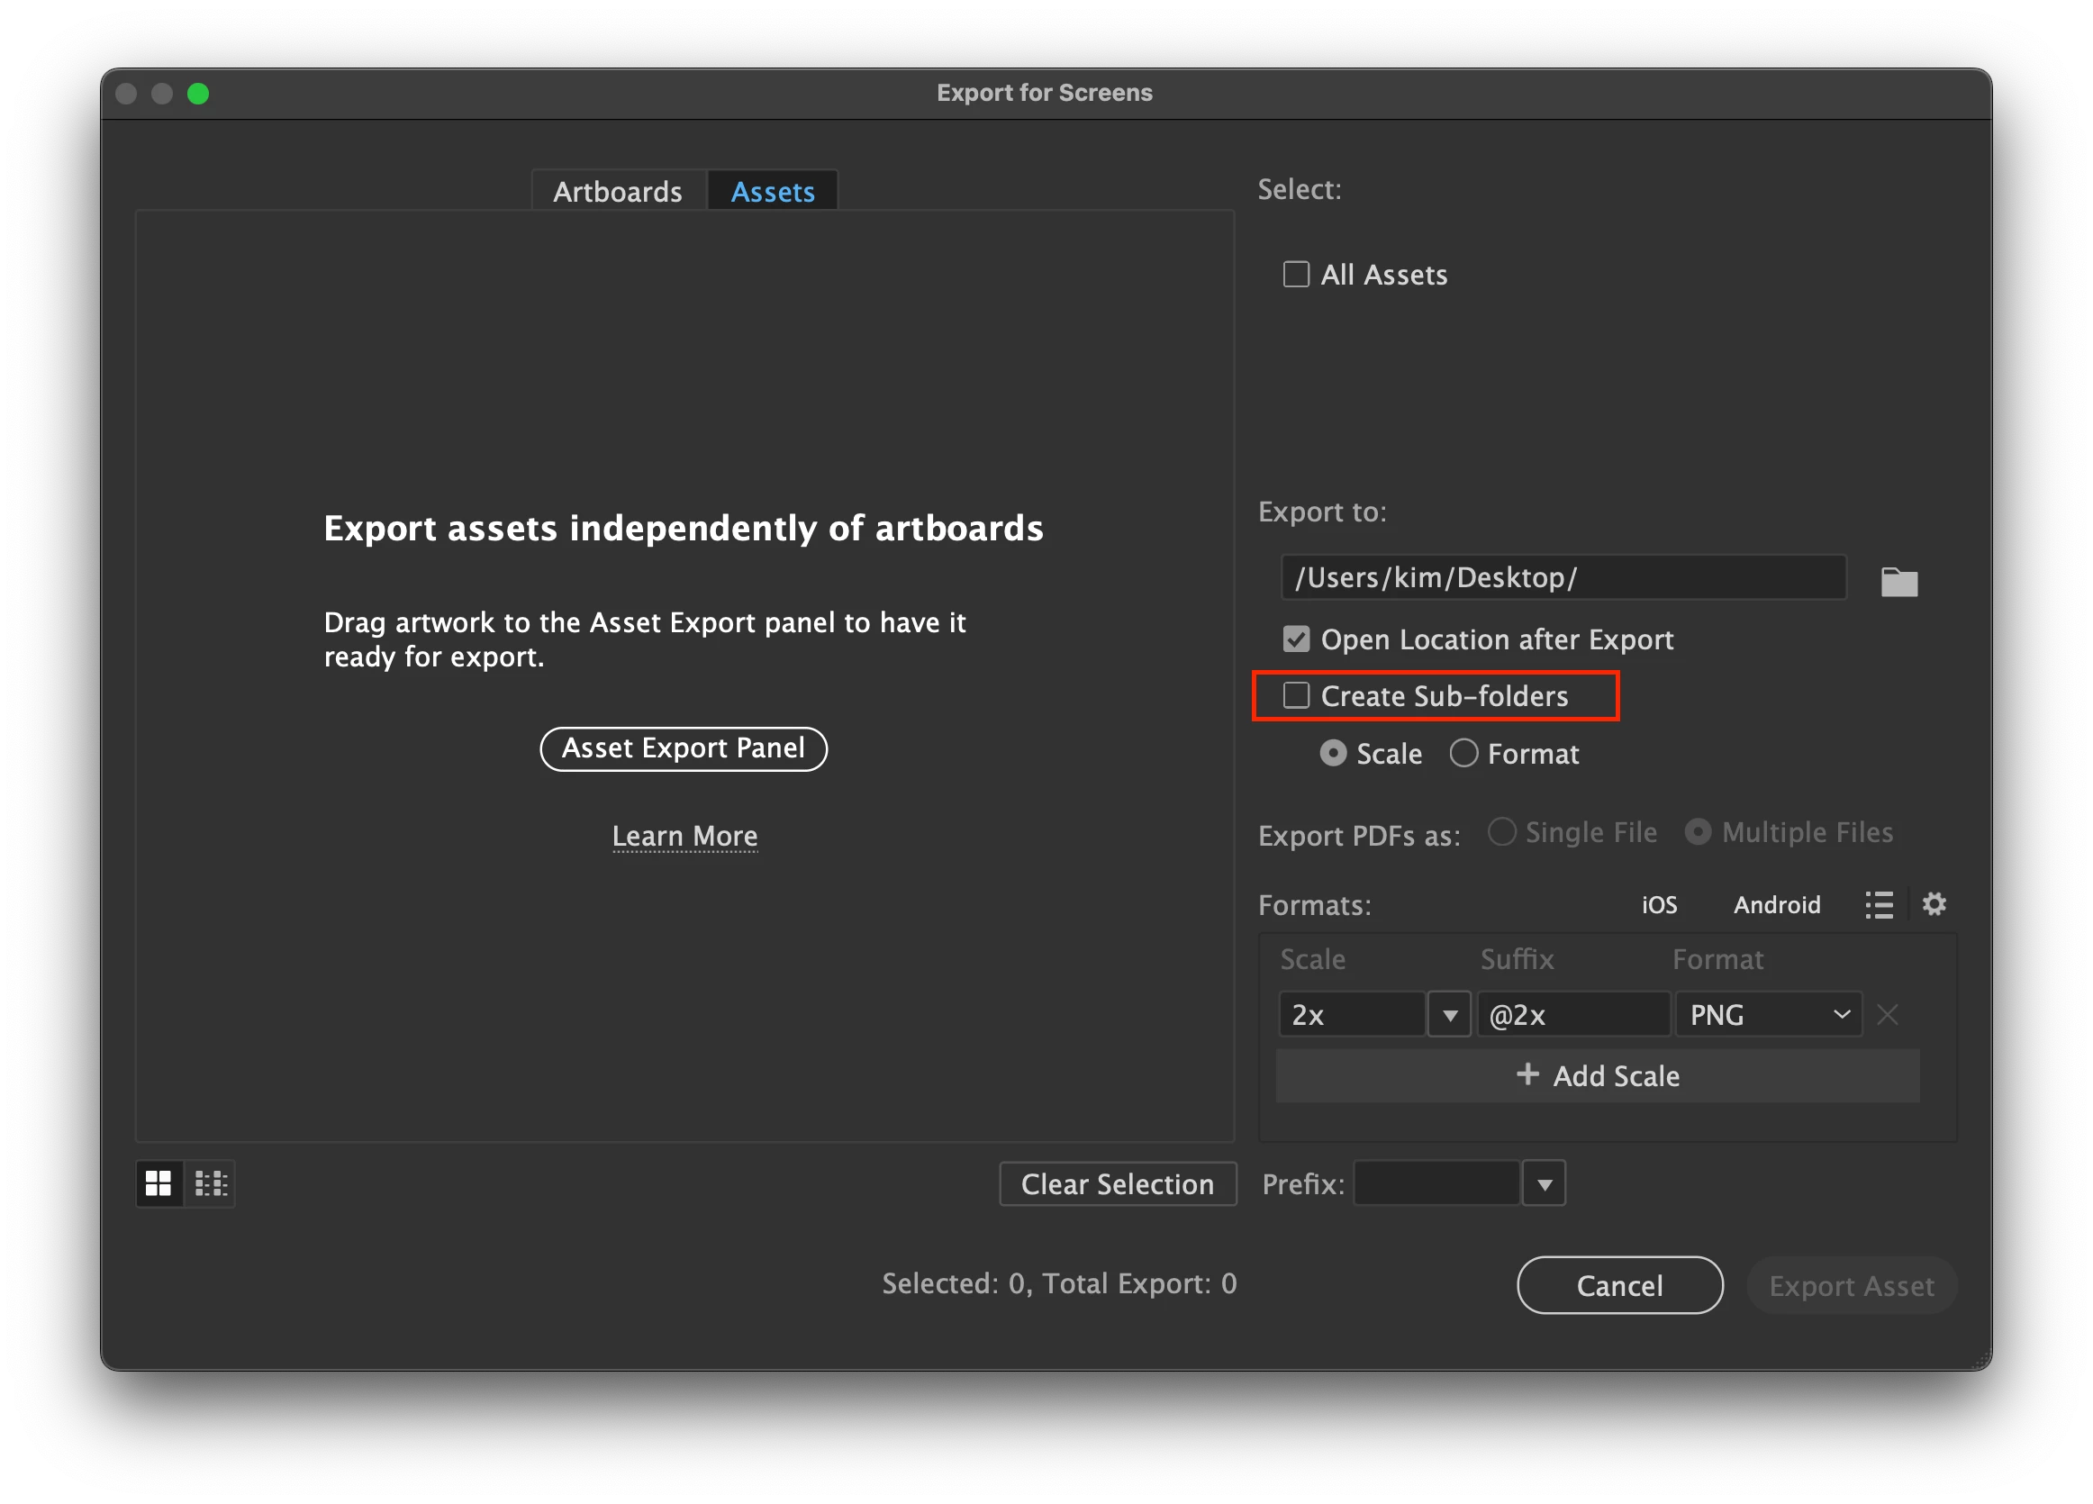Image resolution: width=2093 pixels, height=1504 pixels.
Task: Select the Format radio button
Action: 1463,754
